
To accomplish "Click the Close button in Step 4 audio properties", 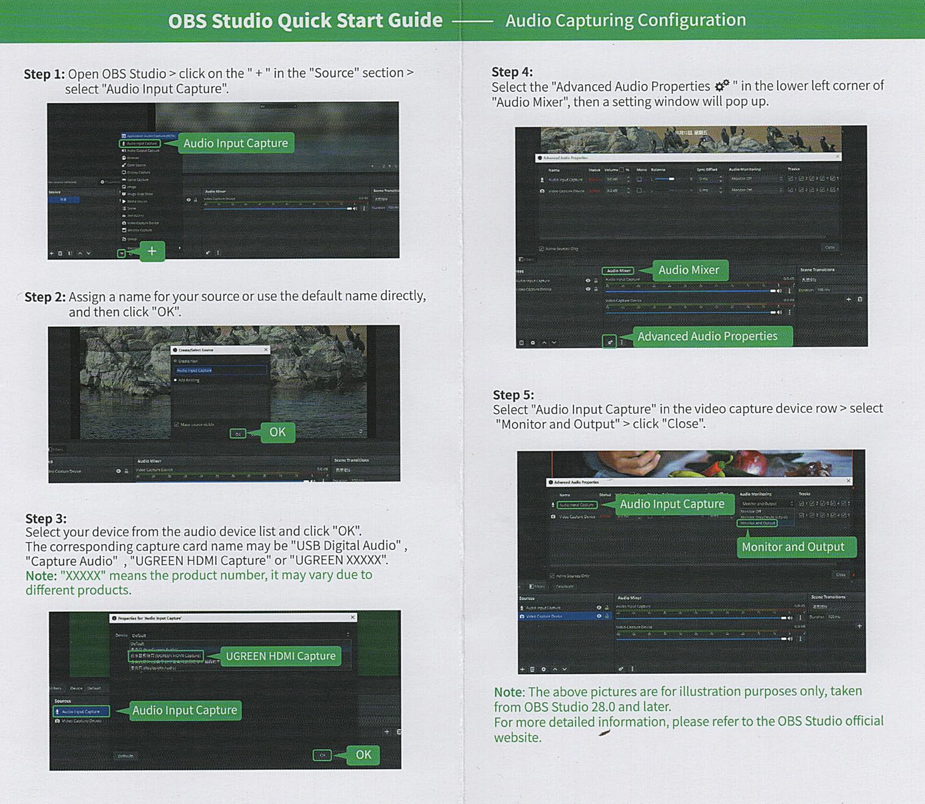I will pyautogui.click(x=830, y=248).
